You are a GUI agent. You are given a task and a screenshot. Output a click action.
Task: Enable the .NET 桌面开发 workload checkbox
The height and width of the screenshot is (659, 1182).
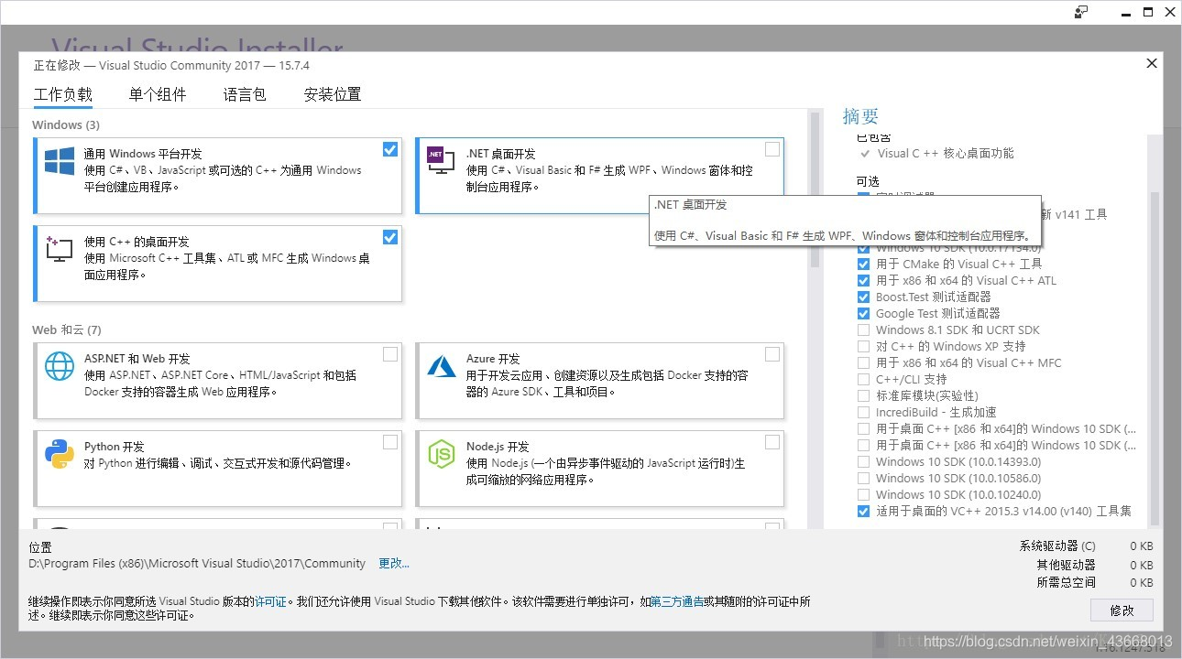pyautogui.click(x=772, y=148)
